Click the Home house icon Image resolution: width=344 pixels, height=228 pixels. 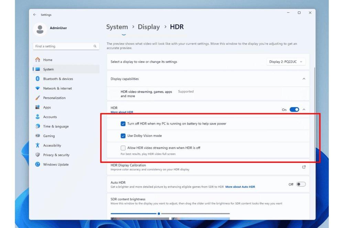tap(38, 59)
